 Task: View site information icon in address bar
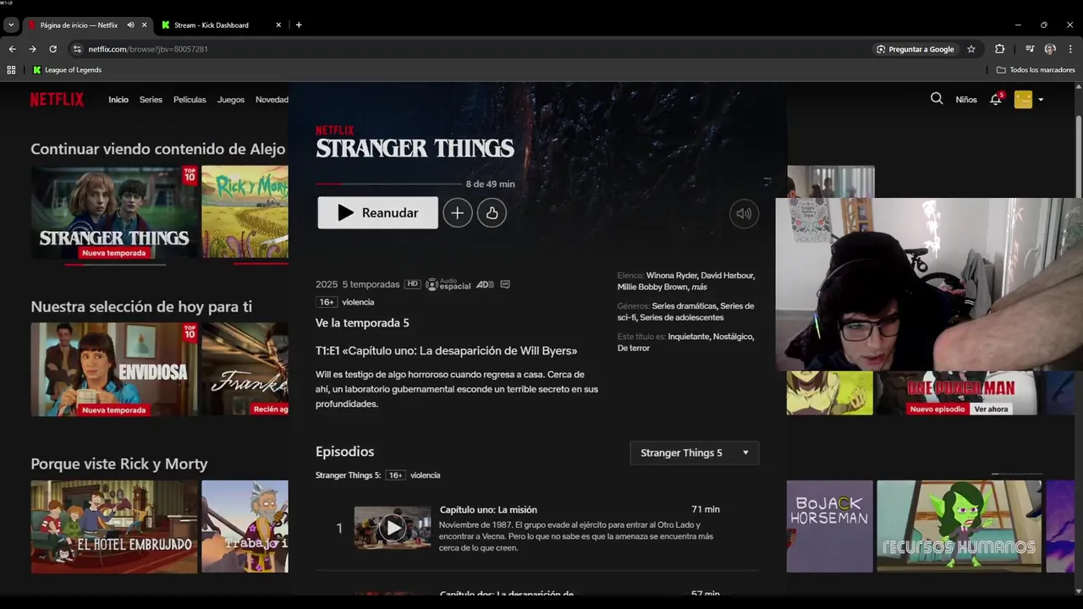point(77,49)
